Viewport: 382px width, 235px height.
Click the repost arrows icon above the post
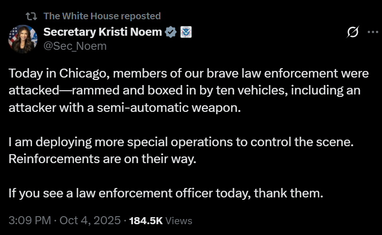pyautogui.click(x=31, y=16)
